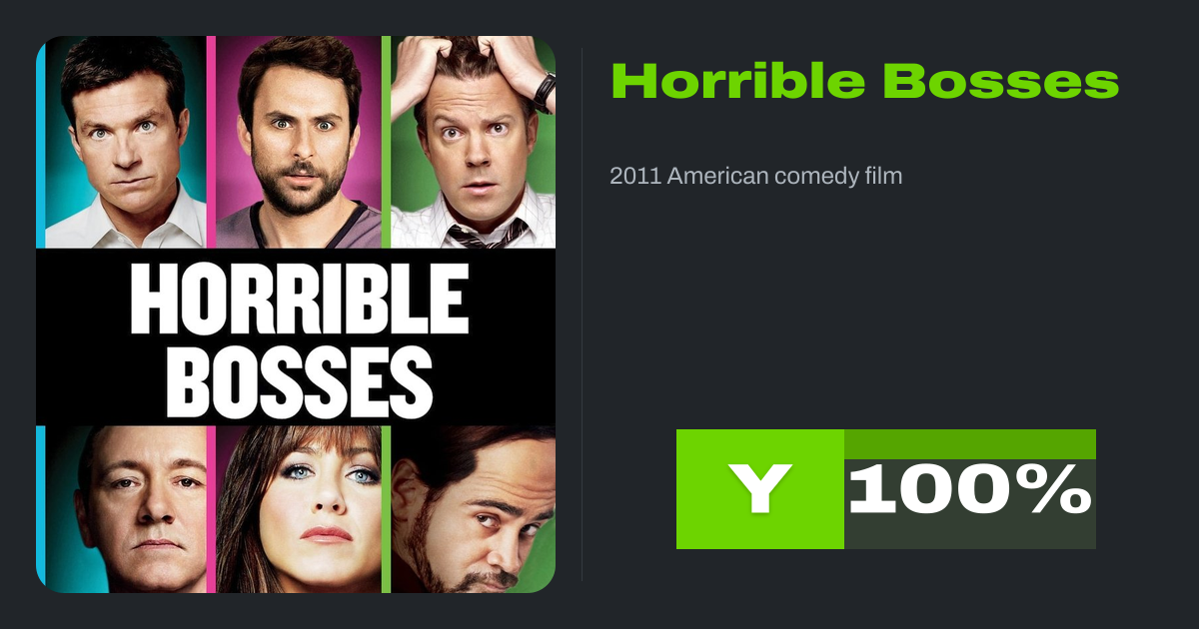Screen dimensions: 1199x629
Task: Select the man gripping his hair on green panel
Action: point(473,142)
